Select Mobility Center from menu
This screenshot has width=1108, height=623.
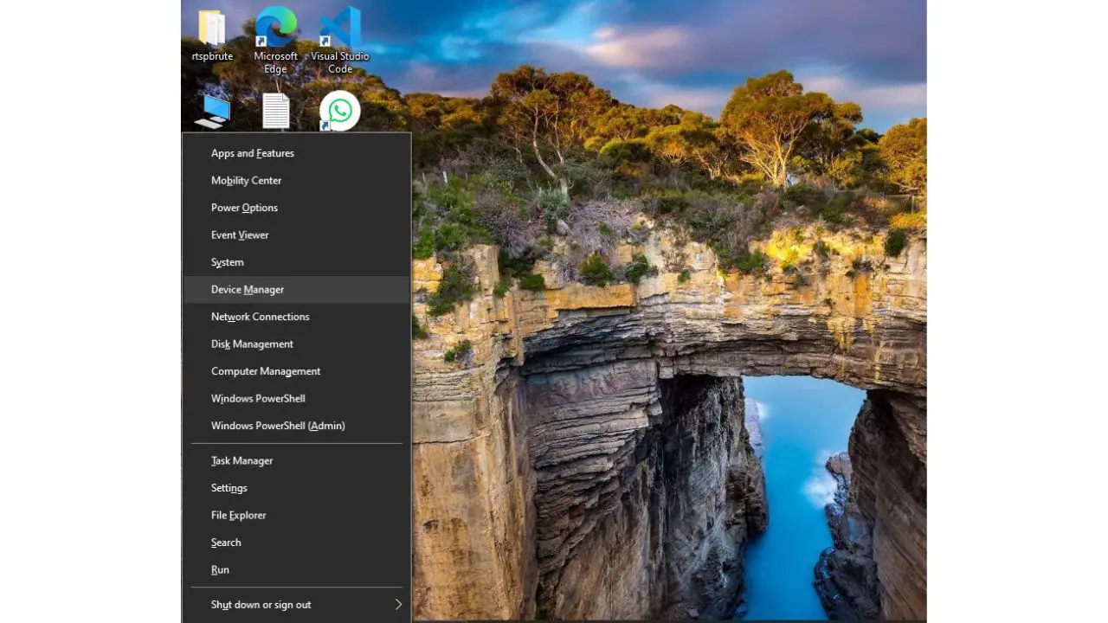(x=297, y=180)
